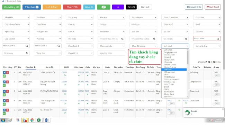Open the Chọn Group Team dropdown
The height and width of the screenshot is (135, 225).
[16, 24]
